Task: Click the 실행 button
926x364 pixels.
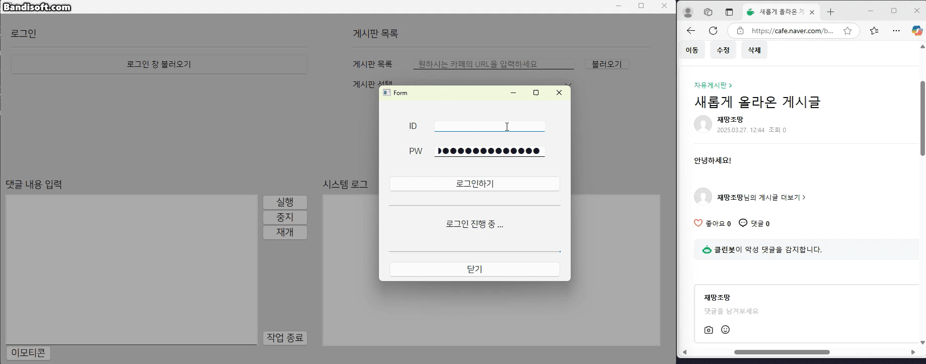Action: (285, 202)
